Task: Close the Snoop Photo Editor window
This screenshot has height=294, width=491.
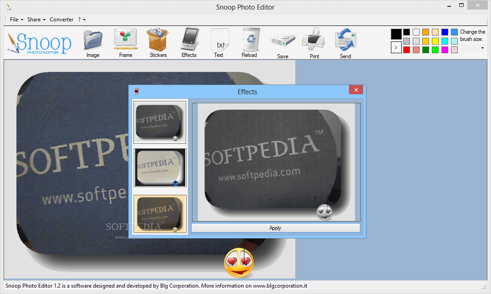Action: (x=477, y=5)
